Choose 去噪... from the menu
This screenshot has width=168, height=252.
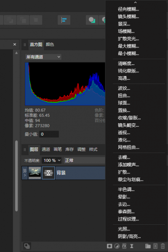point(124,157)
